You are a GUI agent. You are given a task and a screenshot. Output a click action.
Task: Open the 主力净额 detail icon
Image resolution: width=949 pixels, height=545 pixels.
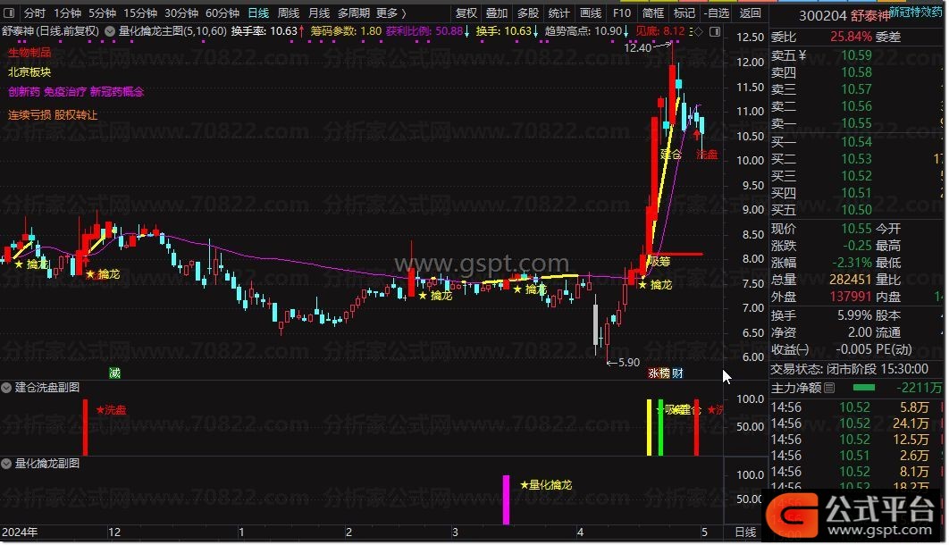(x=829, y=388)
